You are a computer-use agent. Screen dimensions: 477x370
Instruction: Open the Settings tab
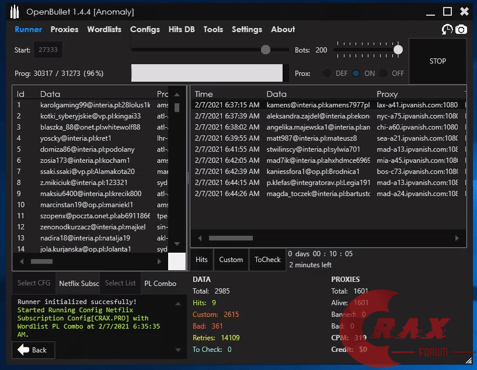[x=247, y=29]
